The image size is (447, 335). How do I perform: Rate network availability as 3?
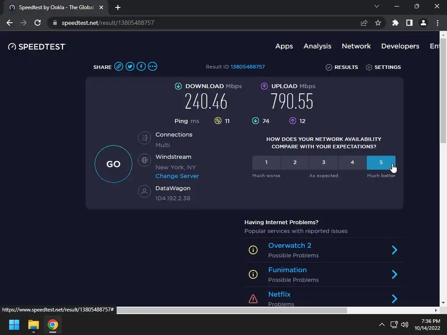click(323, 162)
